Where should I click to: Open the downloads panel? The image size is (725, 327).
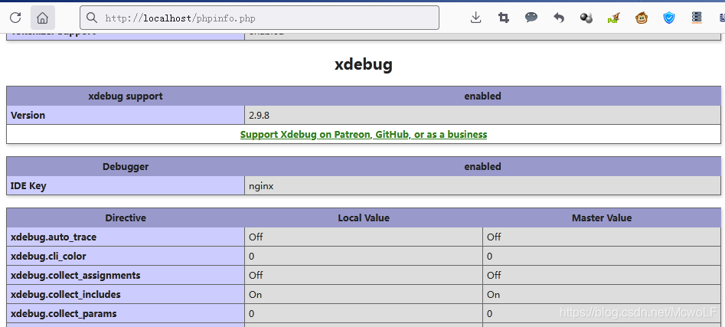475,18
